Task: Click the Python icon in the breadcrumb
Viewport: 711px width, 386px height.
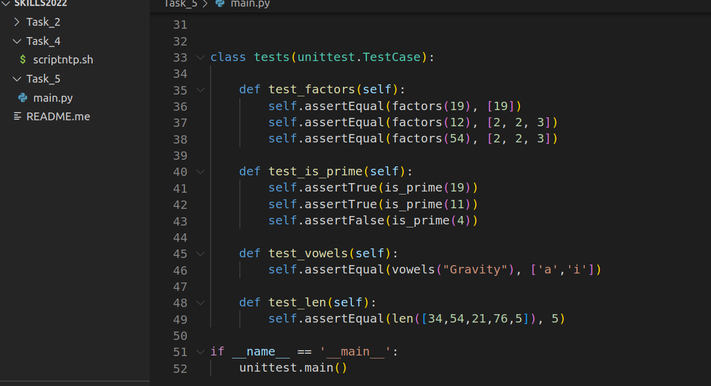Action: point(220,4)
